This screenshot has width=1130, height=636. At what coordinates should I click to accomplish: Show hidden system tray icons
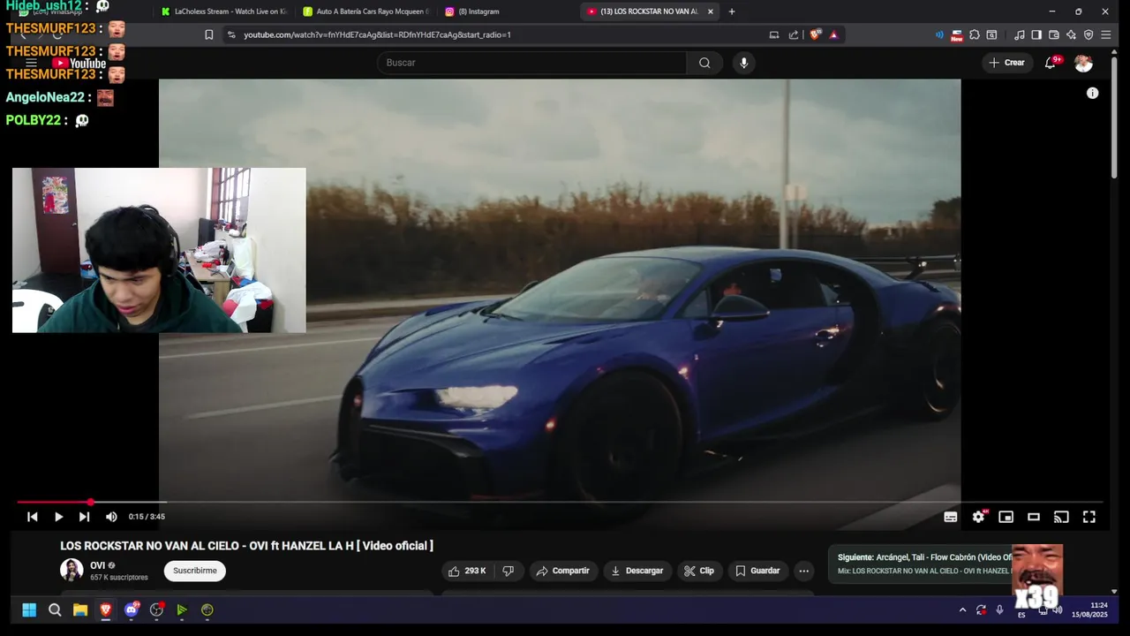click(x=962, y=609)
